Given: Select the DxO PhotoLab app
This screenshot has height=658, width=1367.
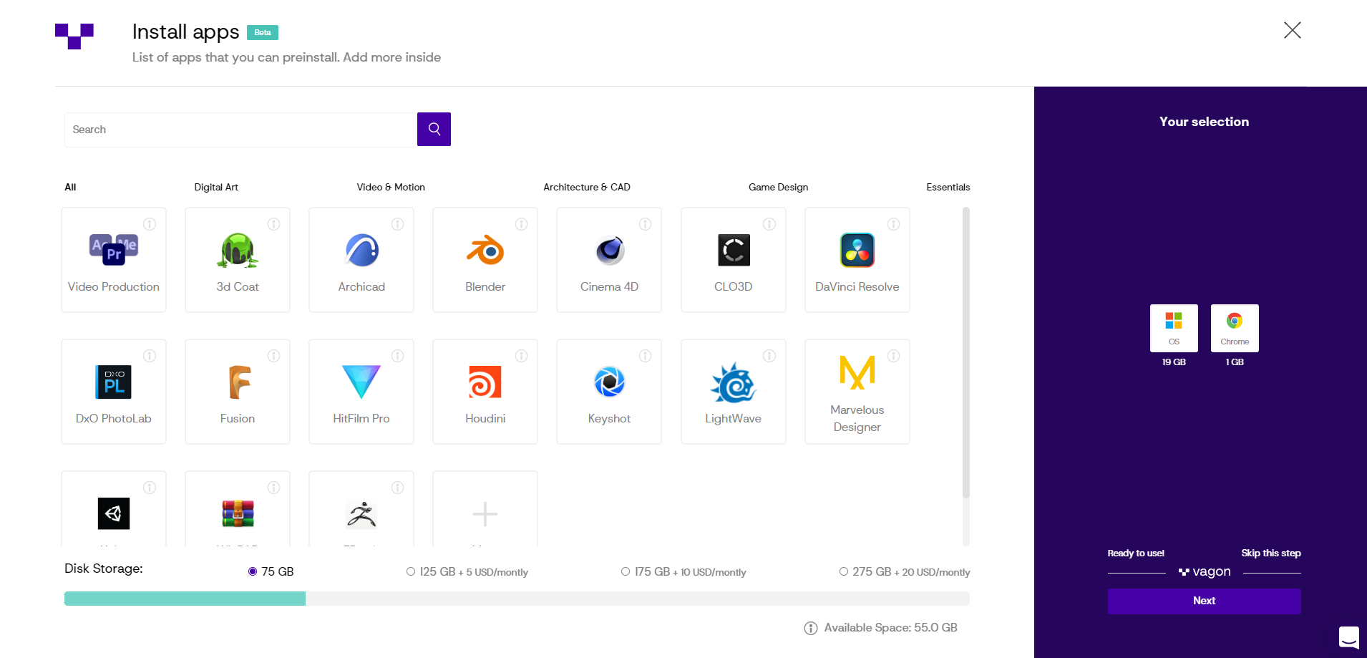Looking at the screenshot, I should (x=114, y=392).
